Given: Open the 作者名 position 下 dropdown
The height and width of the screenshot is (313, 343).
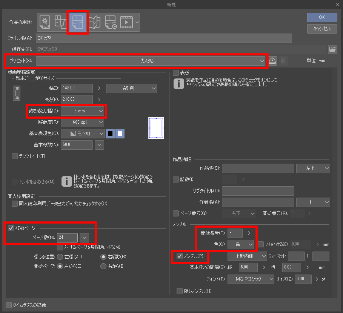Looking at the screenshot, I should coord(313,202).
